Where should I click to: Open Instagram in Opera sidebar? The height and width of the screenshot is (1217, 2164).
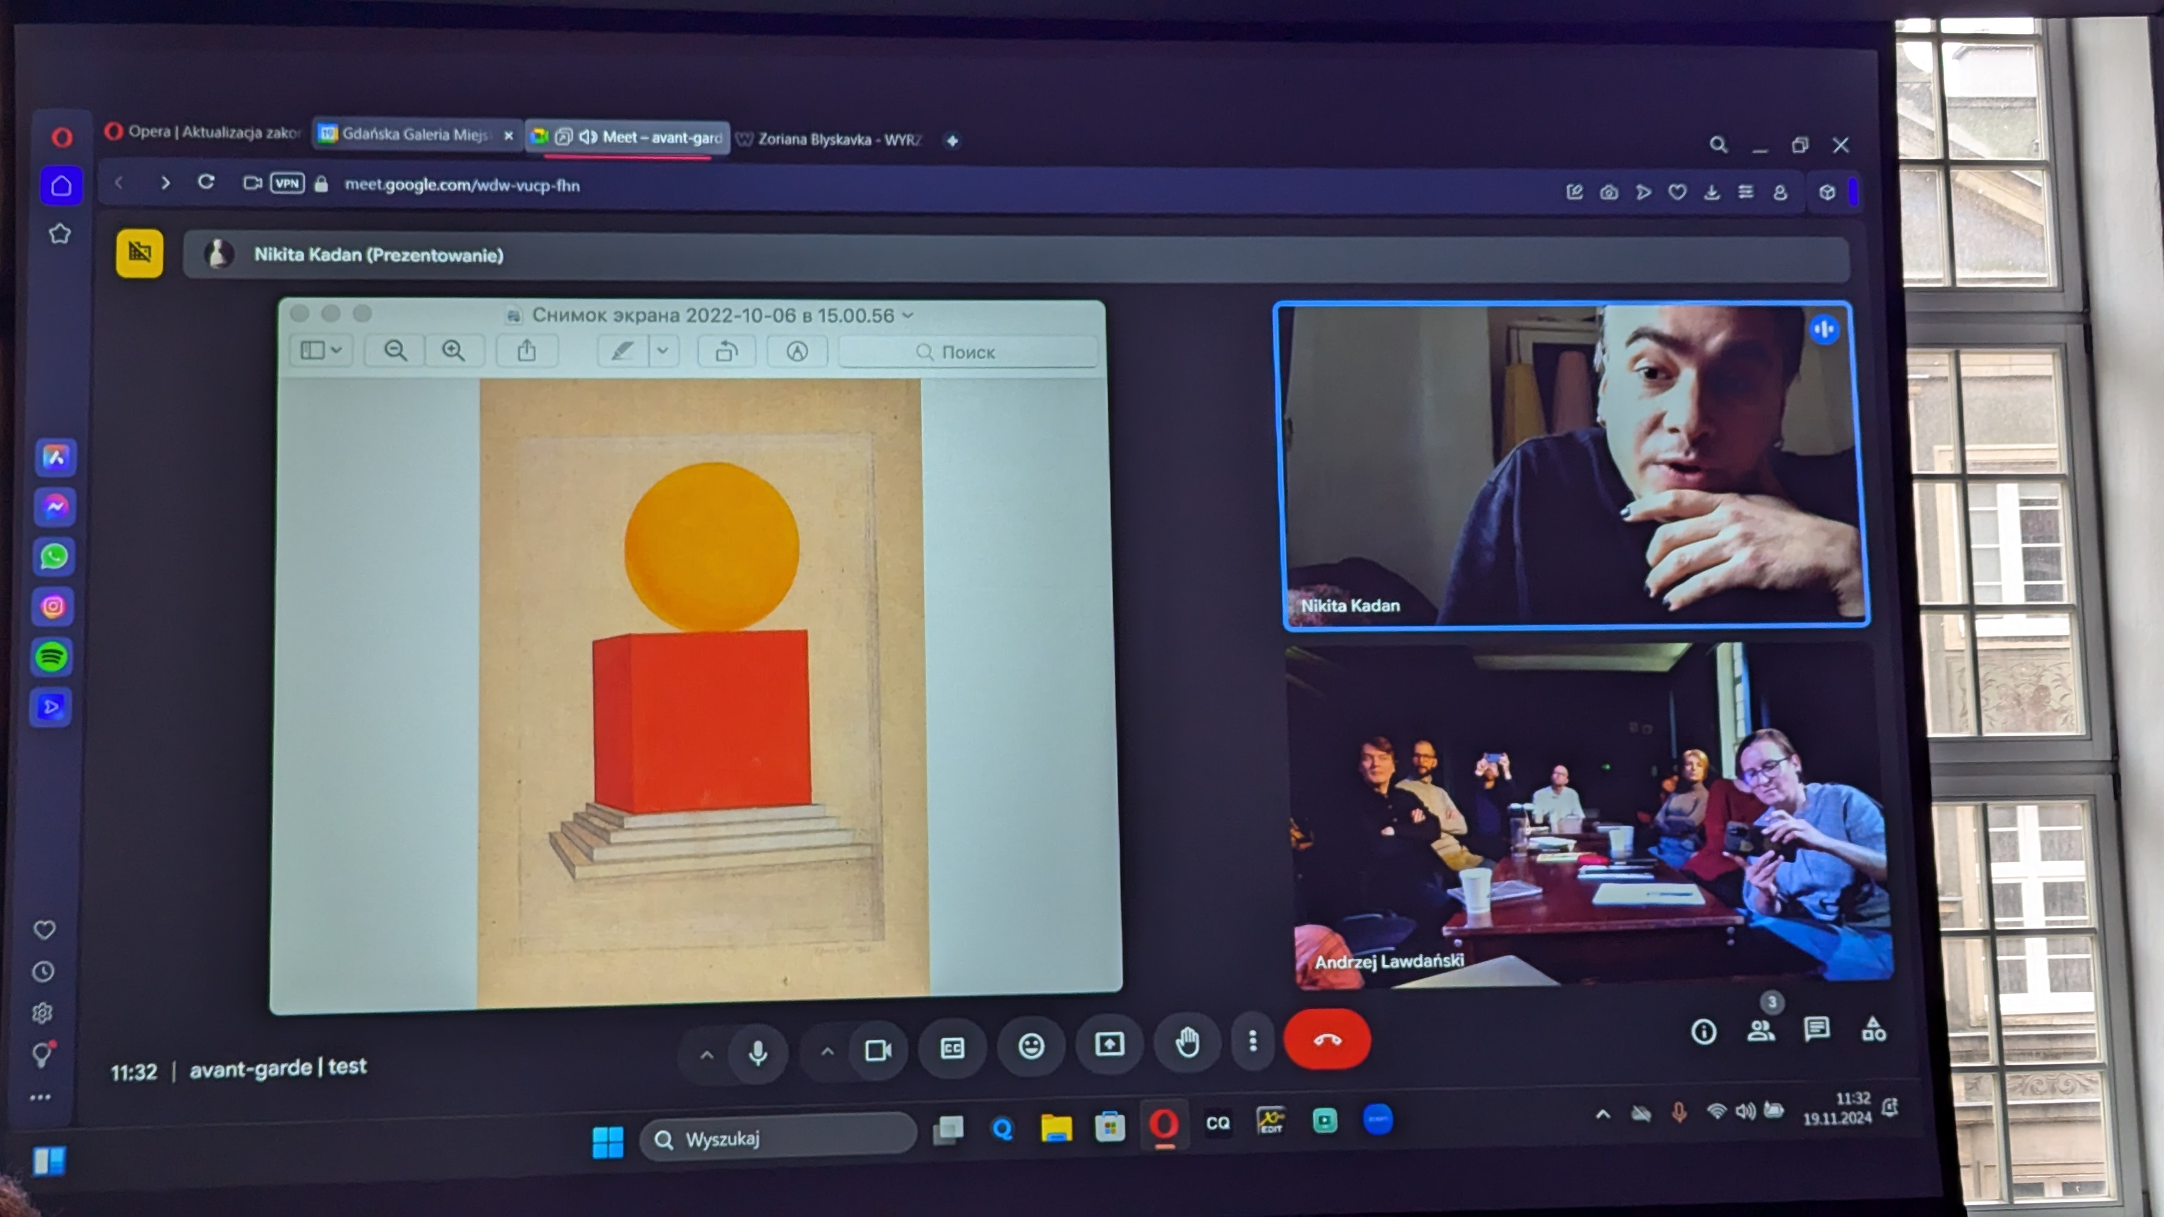(x=54, y=606)
